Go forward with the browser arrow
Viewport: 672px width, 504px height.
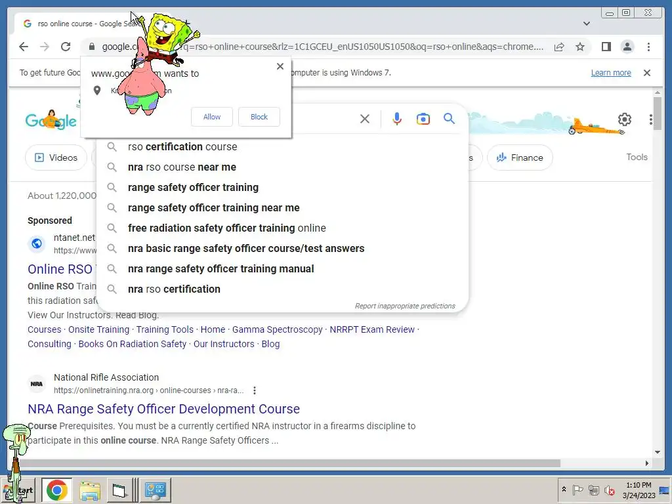[x=45, y=47]
